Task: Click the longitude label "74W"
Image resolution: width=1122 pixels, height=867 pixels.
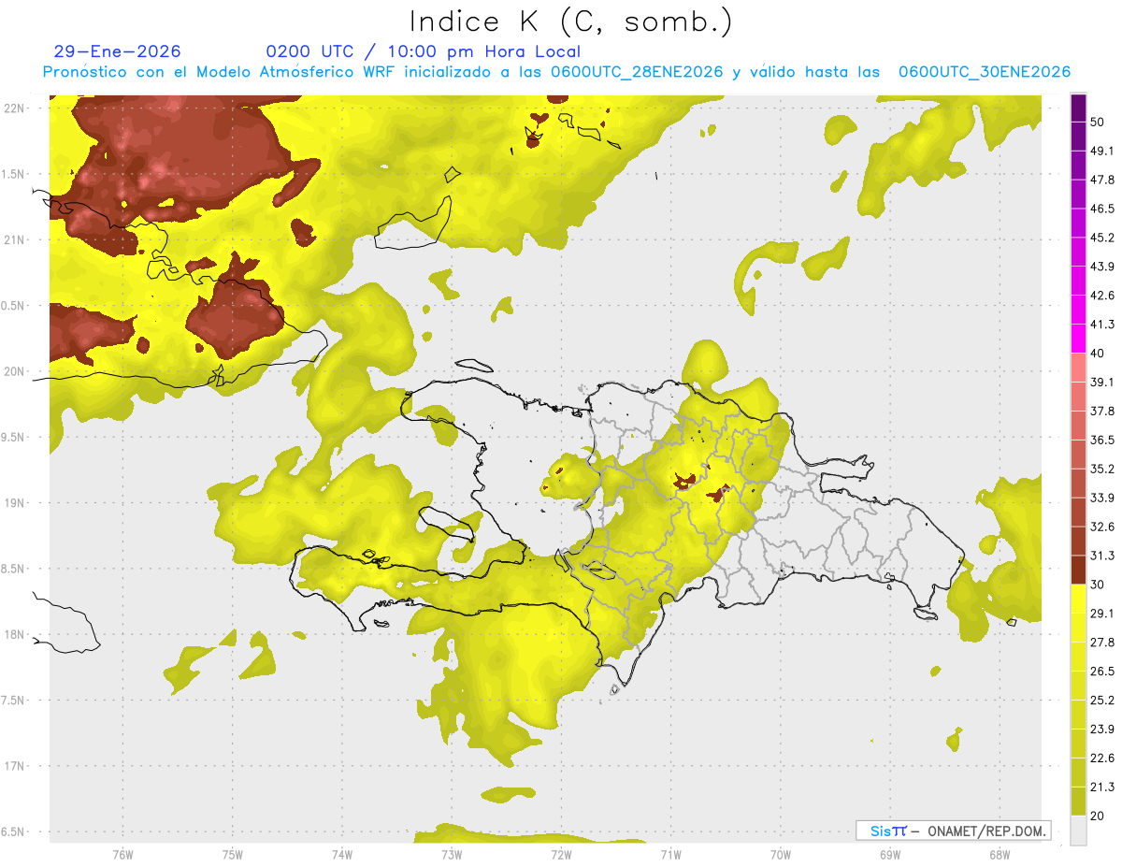Action: pos(342,854)
